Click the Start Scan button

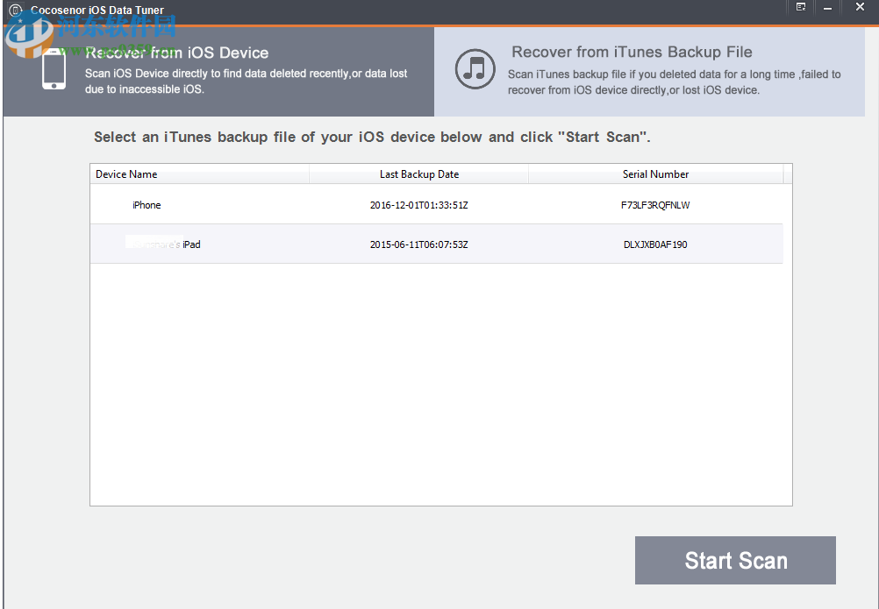735,560
